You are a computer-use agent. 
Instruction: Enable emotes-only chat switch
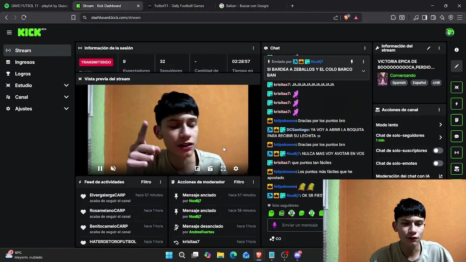click(438, 163)
